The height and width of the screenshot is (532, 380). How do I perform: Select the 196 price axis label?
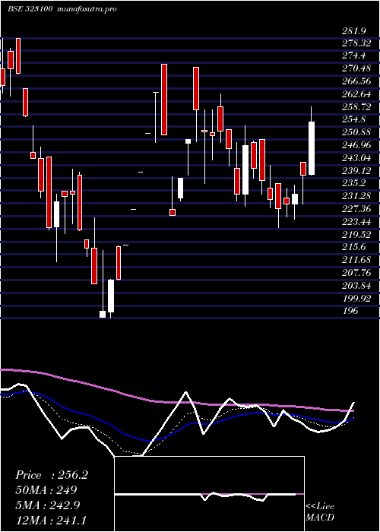(x=350, y=310)
